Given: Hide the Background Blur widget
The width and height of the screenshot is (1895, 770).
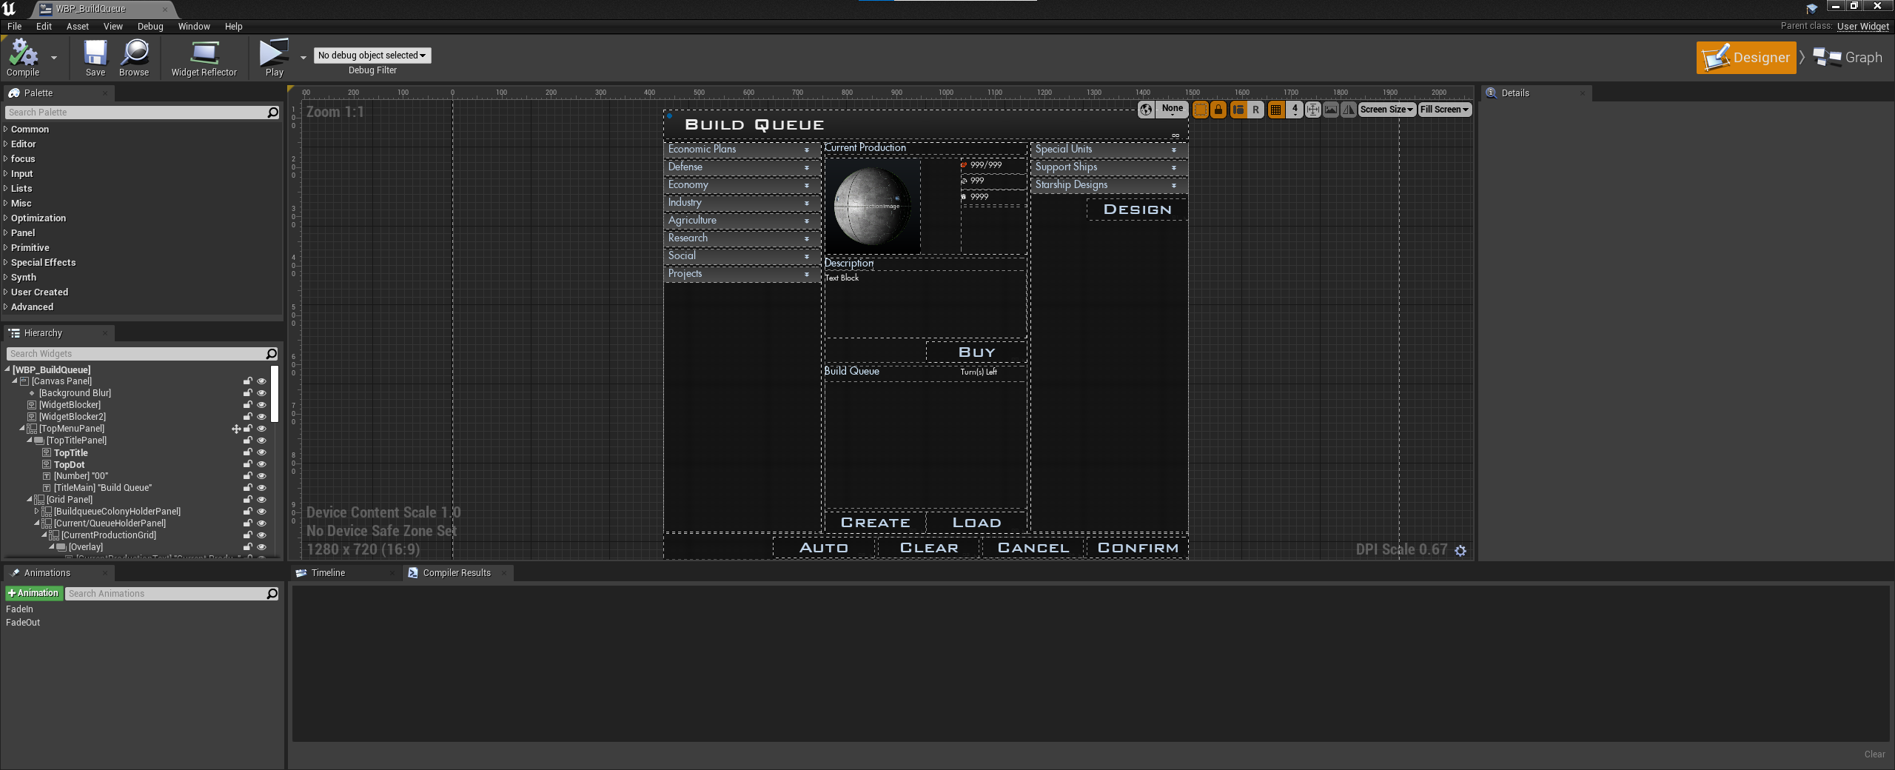Looking at the screenshot, I should click(261, 393).
